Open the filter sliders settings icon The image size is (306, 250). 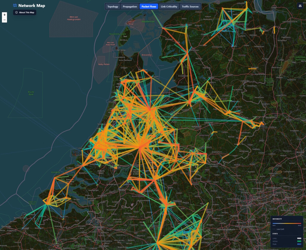click(x=300, y=6)
